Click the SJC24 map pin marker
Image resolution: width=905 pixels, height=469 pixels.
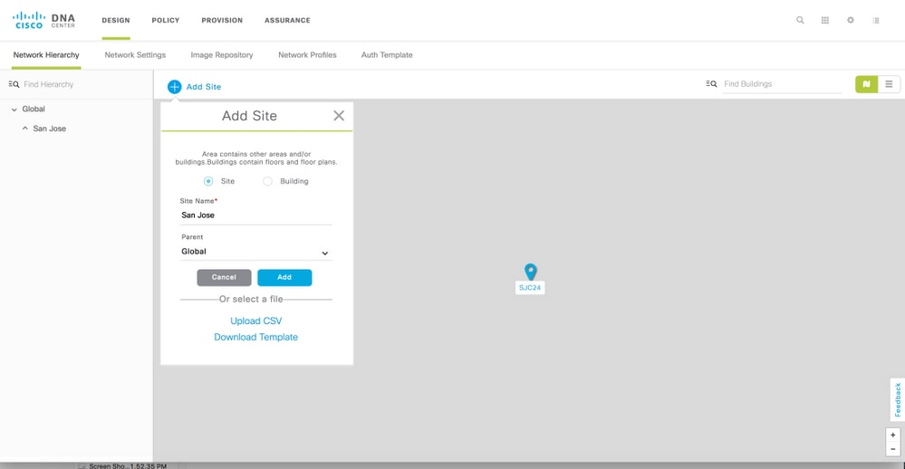[531, 272]
